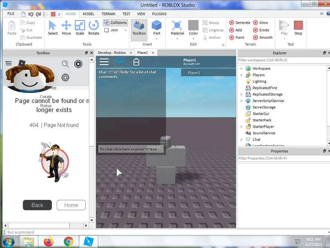Click the Back button on 404 page
This screenshot has width=330, height=248.
pyautogui.click(x=37, y=205)
